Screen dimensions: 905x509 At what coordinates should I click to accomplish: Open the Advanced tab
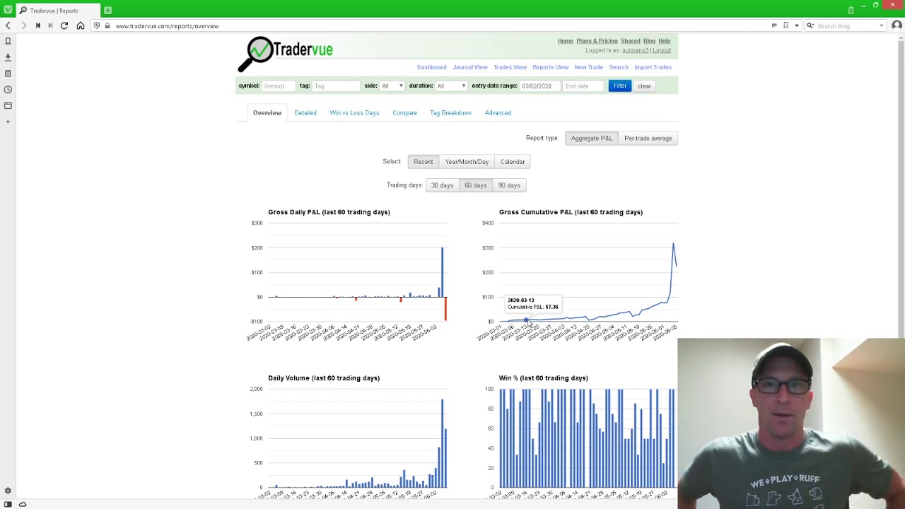pos(498,113)
